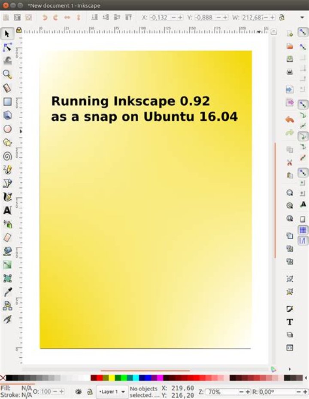This screenshot has width=309, height=399.
Task: Select the Paint bucket fill tool
Action: (x=7, y=251)
